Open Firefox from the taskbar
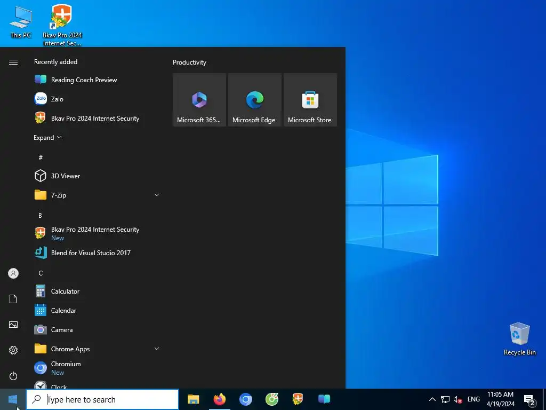 (x=219, y=399)
